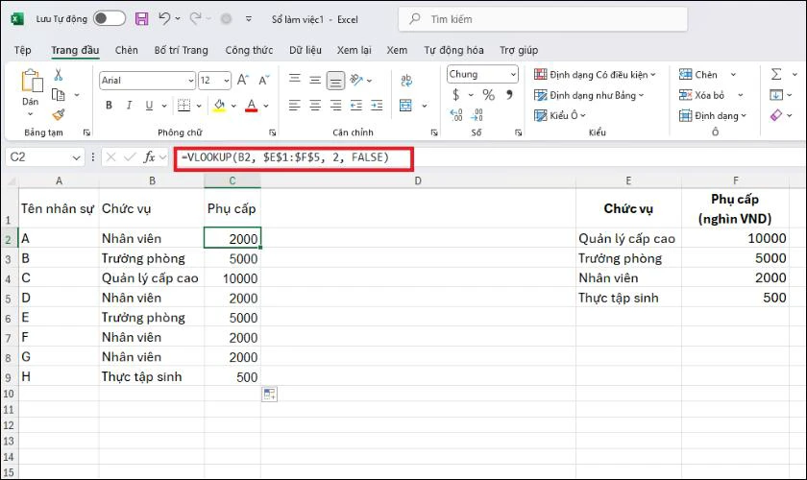Image resolution: width=807 pixels, height=480 pixels.
Task: Click the Undo arrow icon
Action: tap(164, 19)
